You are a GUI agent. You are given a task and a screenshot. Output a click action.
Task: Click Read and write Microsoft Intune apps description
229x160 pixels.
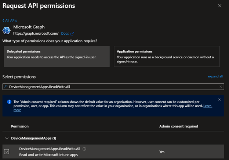click(48, 155)
